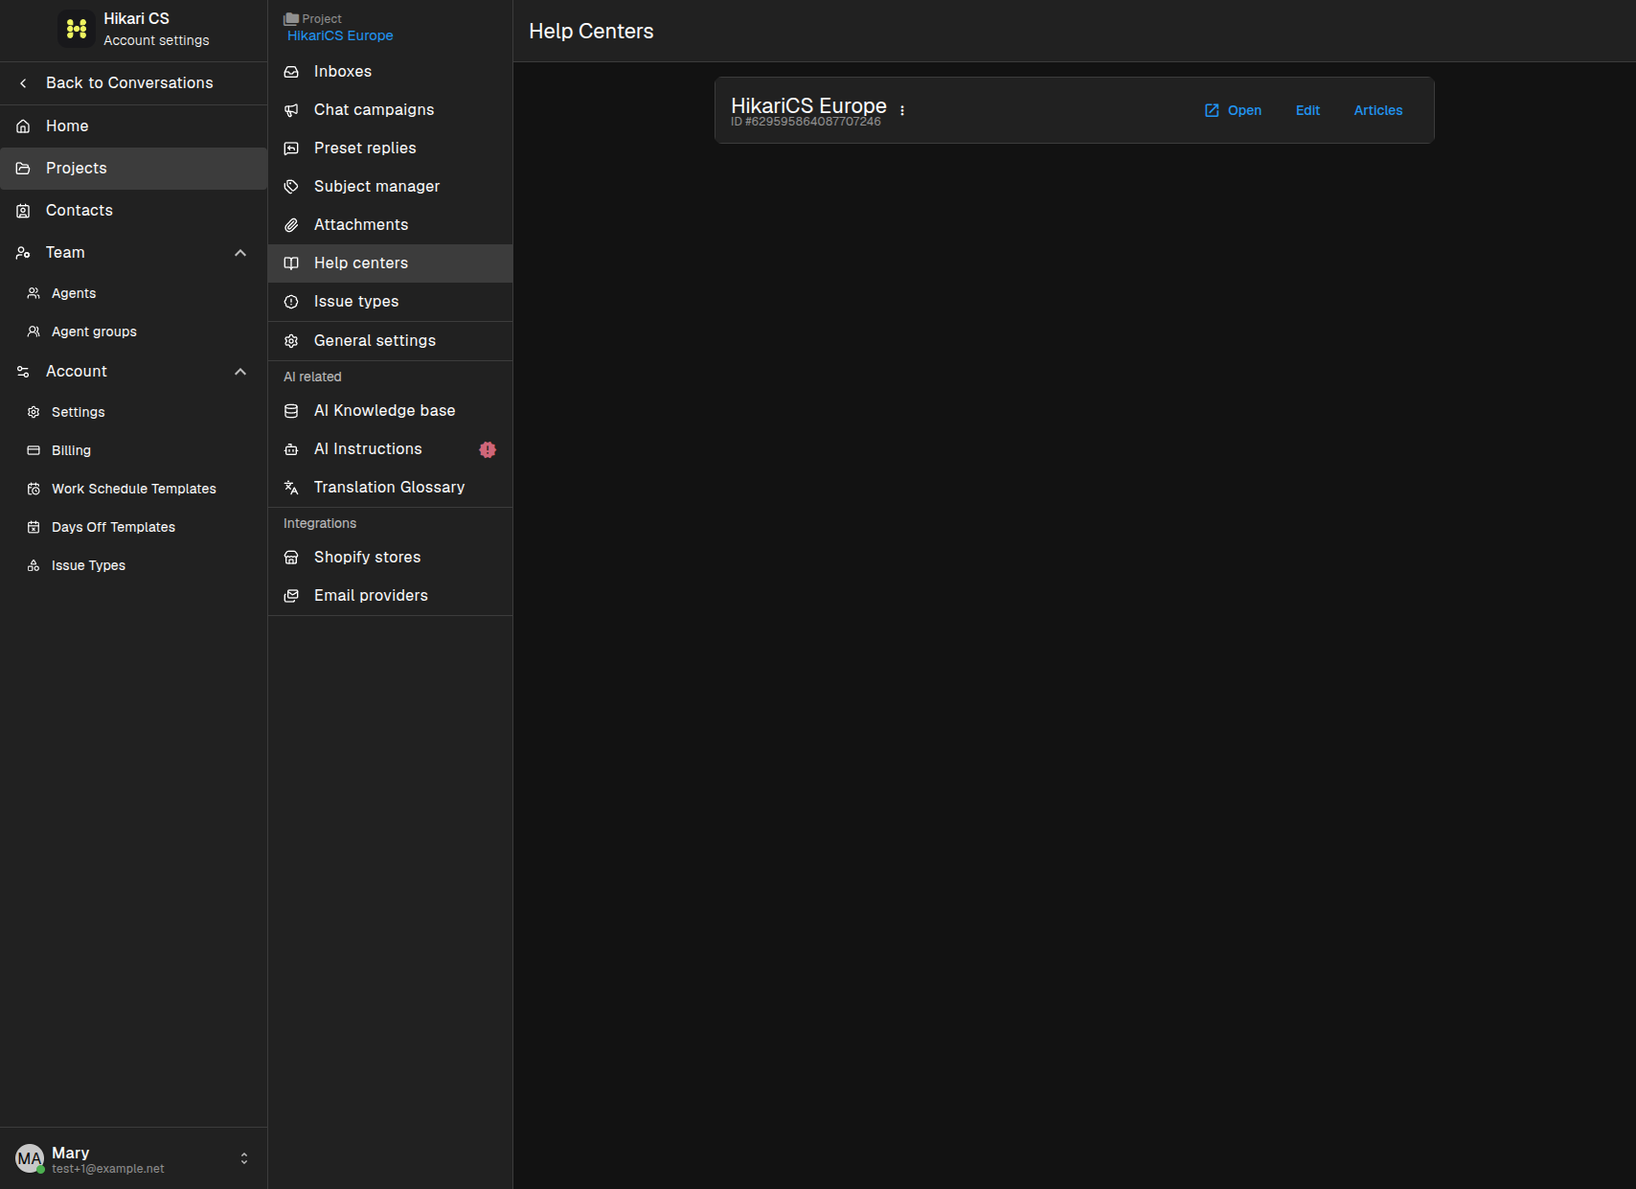
Task: Click Mary's MA avatar
Action: click(x=30, y=1158)
